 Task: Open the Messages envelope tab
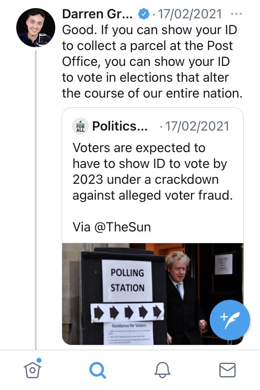pyautogui.click(x=227, y=370)
